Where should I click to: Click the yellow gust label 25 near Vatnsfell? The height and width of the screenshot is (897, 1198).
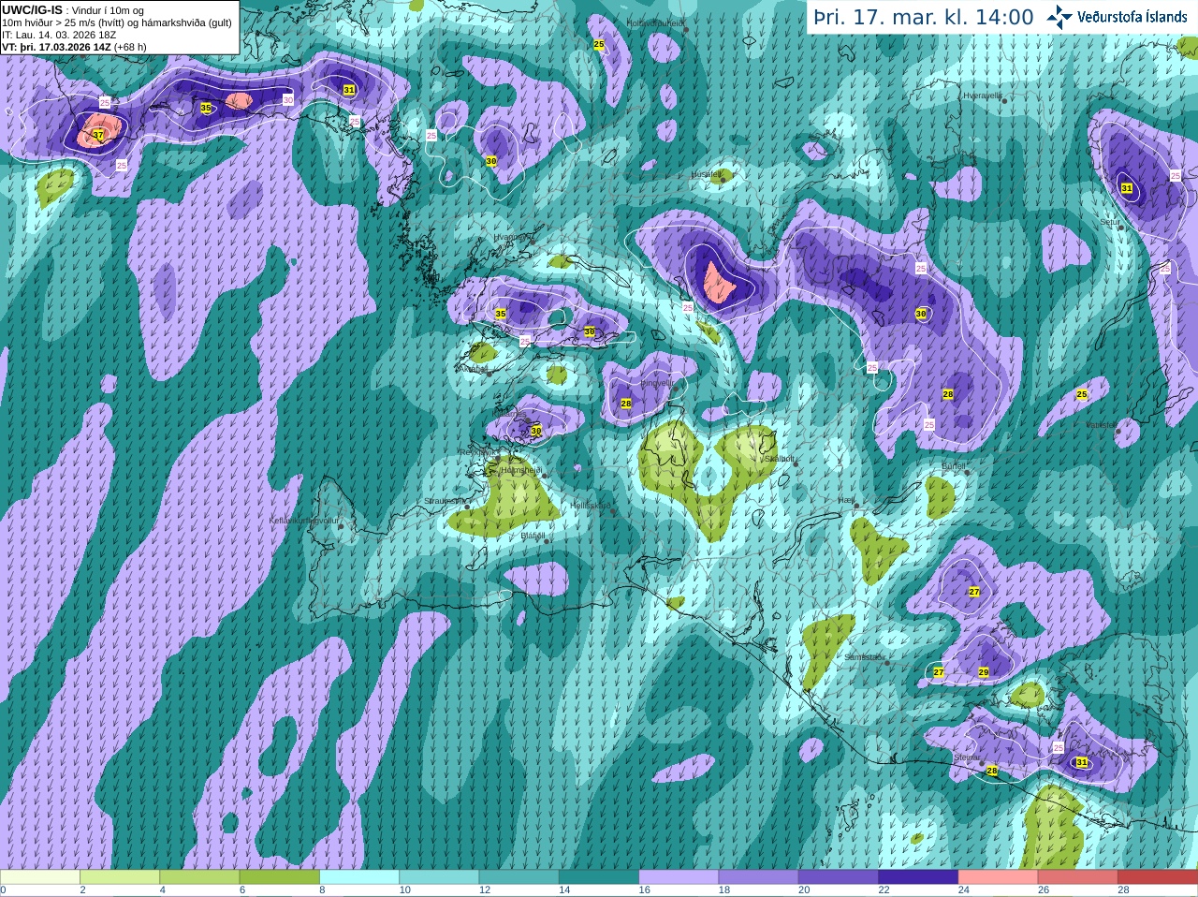coord(1082,394)
